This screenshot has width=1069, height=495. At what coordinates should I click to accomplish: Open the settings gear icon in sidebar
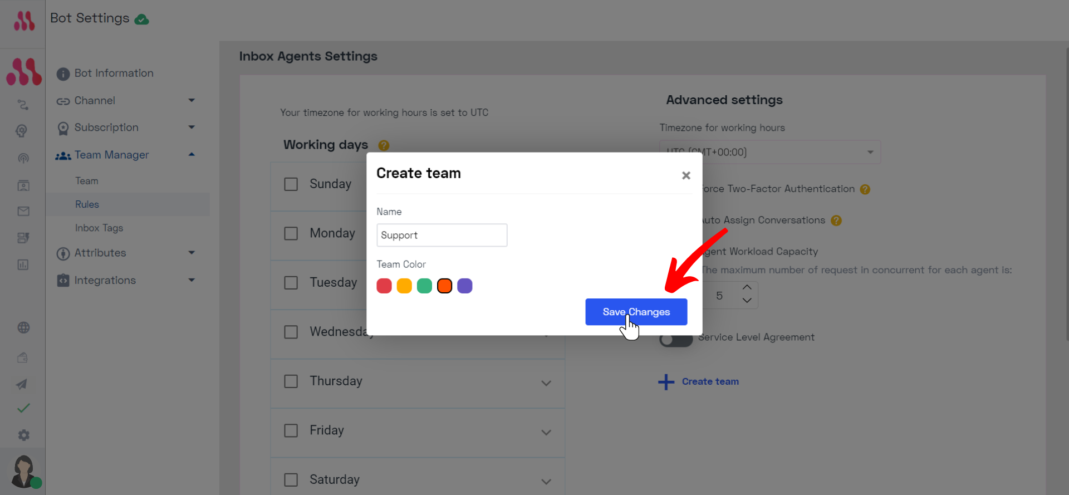23,435
